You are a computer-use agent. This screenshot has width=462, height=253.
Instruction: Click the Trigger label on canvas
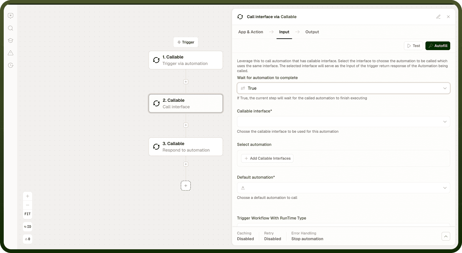coord(186,42)
